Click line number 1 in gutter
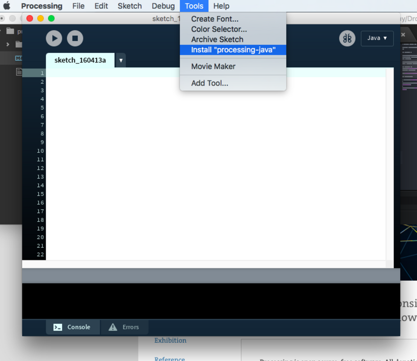 (x=42, y=73)
